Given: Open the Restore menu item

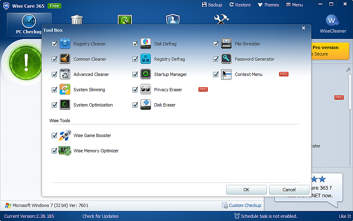Looking at the screenshot, I should pyautogui.click(x=240, y=5).
